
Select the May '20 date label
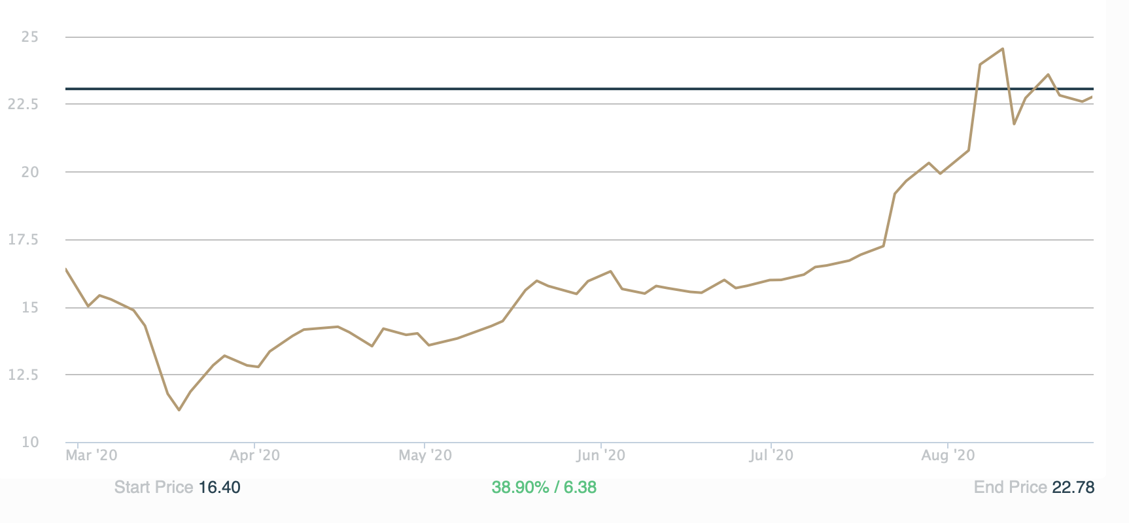425,455
